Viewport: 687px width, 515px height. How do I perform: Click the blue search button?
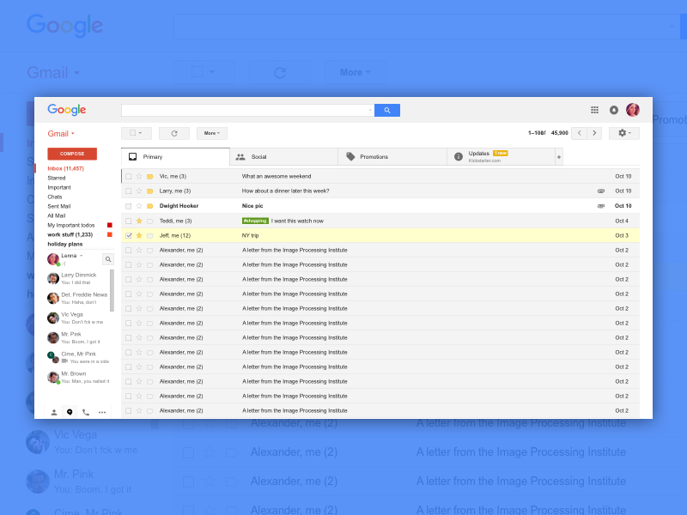387,110
